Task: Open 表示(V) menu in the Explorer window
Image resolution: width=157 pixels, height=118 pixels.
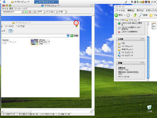Action: (140, 10)
